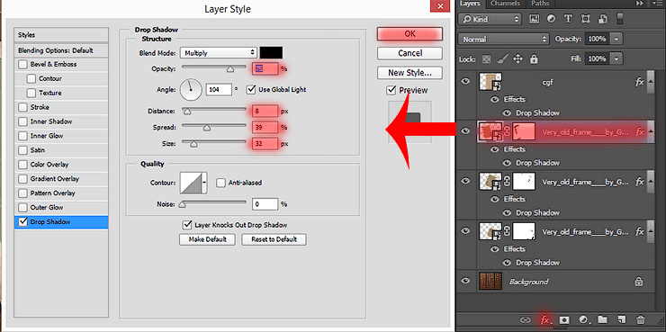Toggle cgf layer Drop Shadow effect eye
Screen dimensions: 666x332
507,113
